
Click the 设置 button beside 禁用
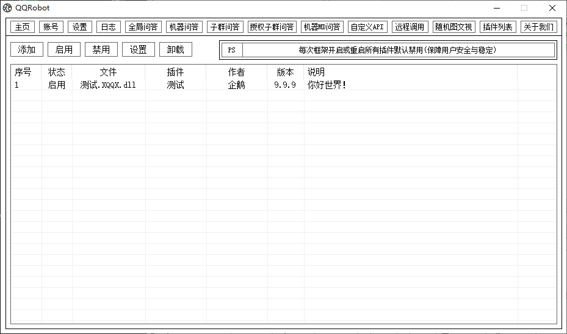139,50
